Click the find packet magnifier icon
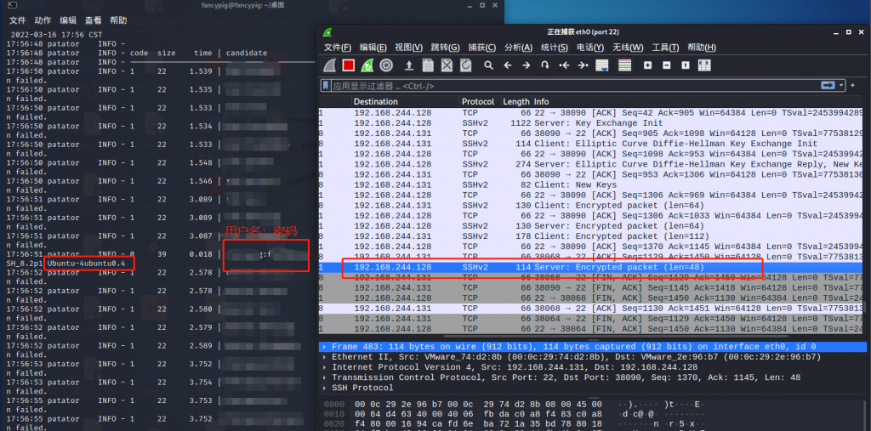Screen dimensions: 871x431 pyautogui.click(x=489, y=65)
